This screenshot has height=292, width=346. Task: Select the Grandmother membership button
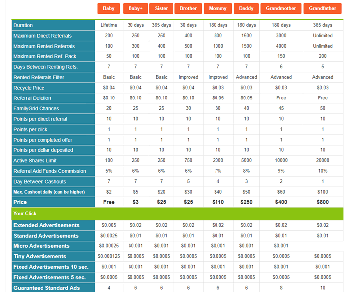pyautogui.click(x=281, y=8)
